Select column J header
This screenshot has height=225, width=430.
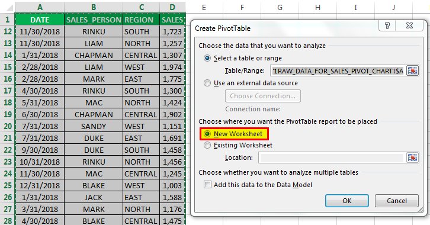(393, 7)
